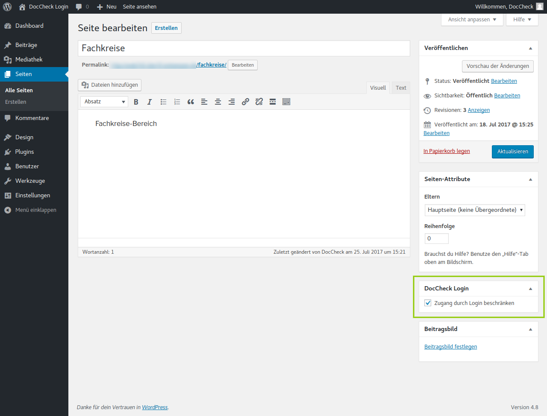Collapse the DocCheck Login panel
Image resolution: width=547 pixels, height=416 pixels.
[x=530, y=289]
